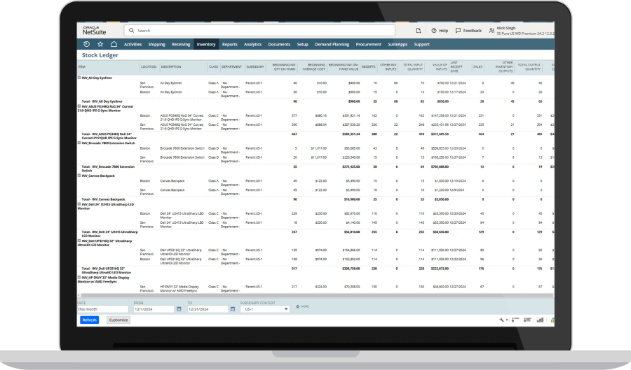Click the Help question mark icon
The image size is (631, 370).
click(434, 31)
